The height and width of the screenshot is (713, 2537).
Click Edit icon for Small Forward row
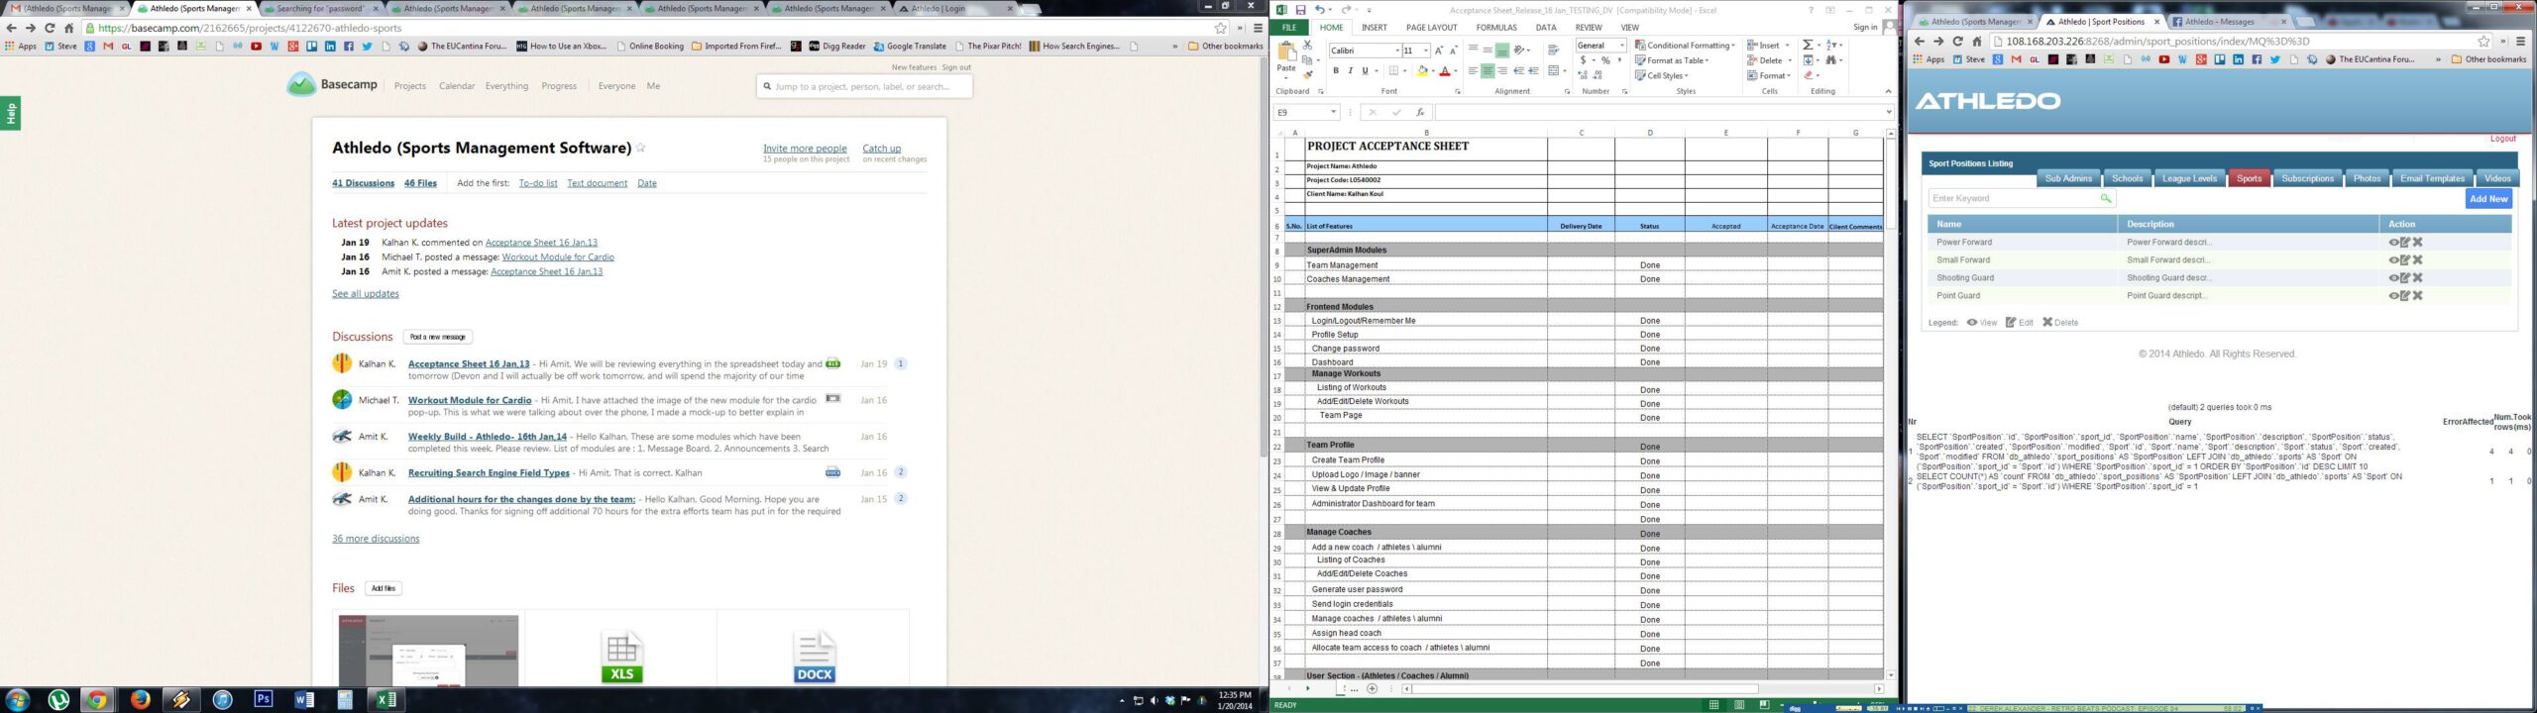click(x=2405, y=260)
